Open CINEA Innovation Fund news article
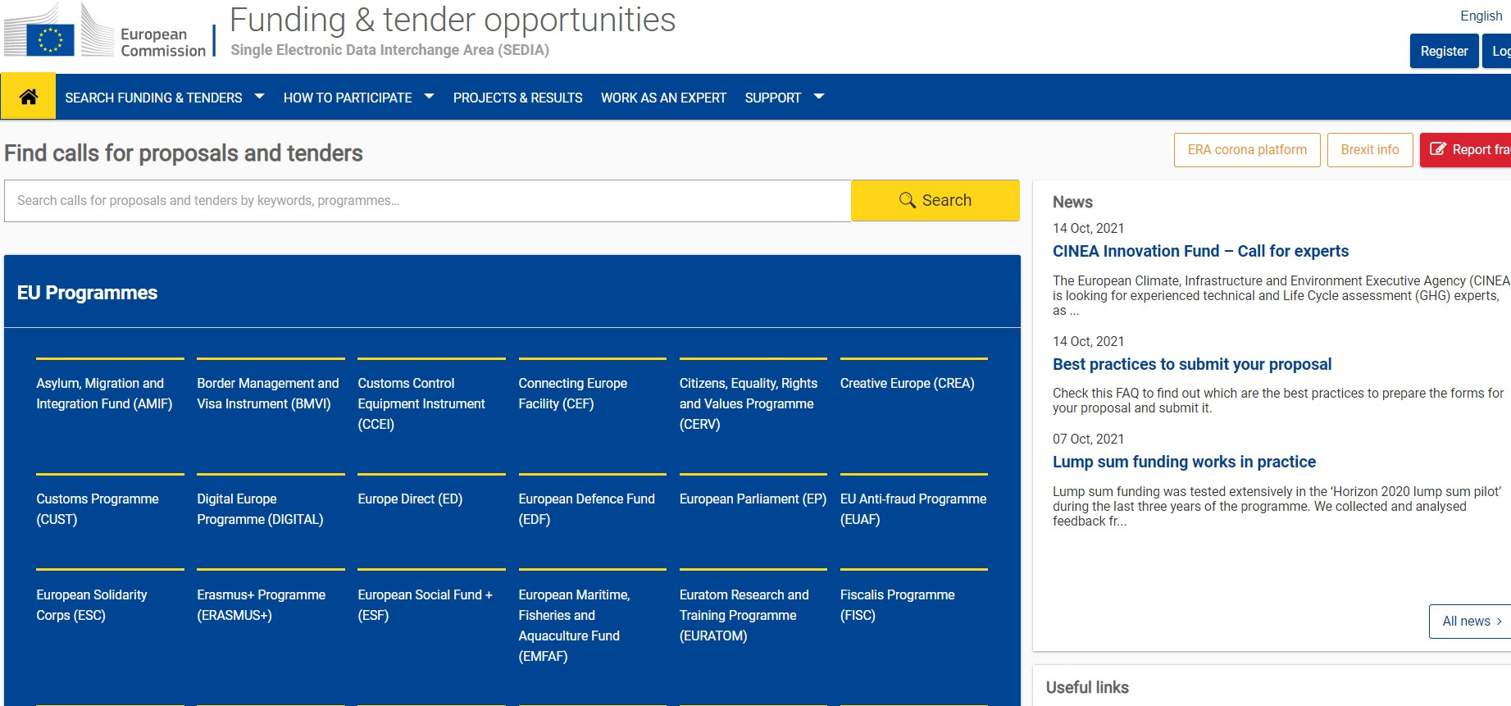This screenshot has width=1511, height=706. 1200,251
